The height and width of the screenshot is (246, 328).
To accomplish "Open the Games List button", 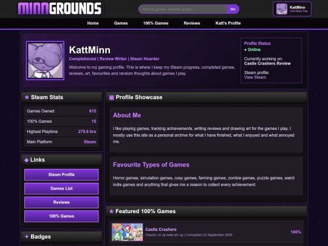I will [x=61, y=188].
